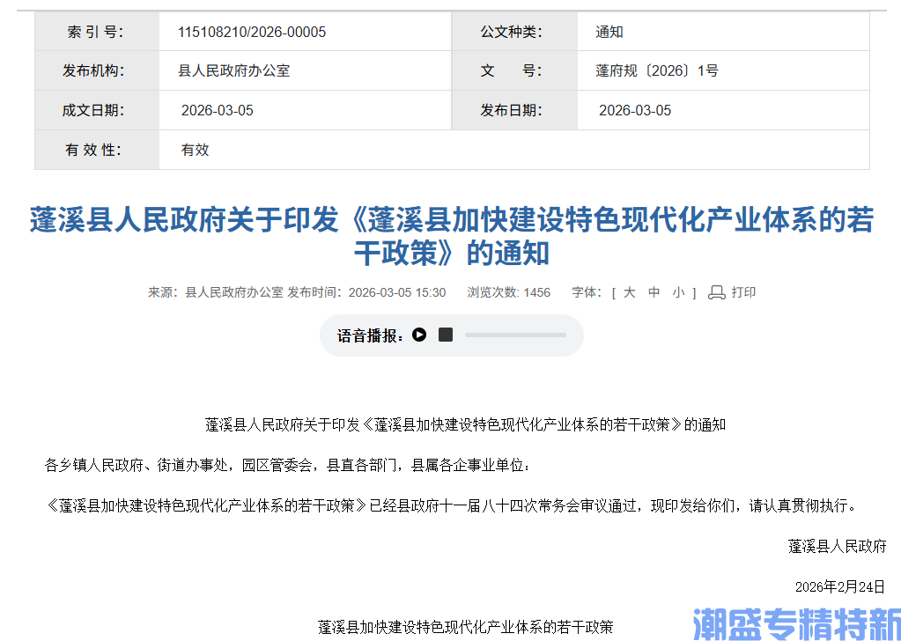Click the addressee line 各乡镇人民政府

288,465
